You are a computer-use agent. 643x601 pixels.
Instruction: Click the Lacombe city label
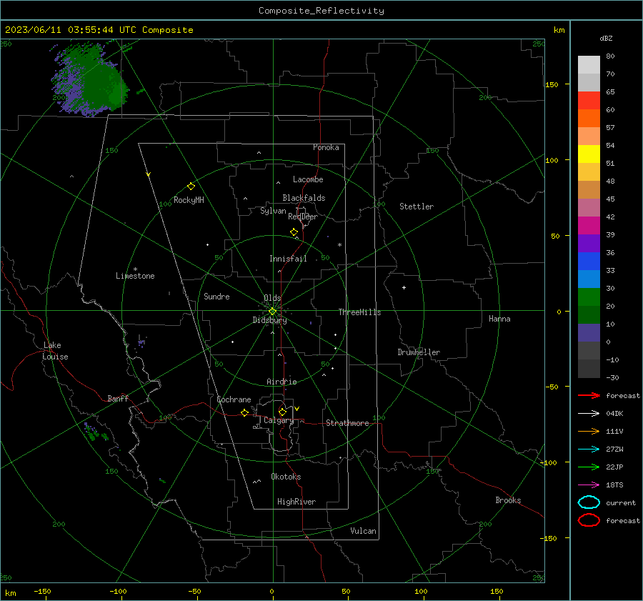(308, 179)
